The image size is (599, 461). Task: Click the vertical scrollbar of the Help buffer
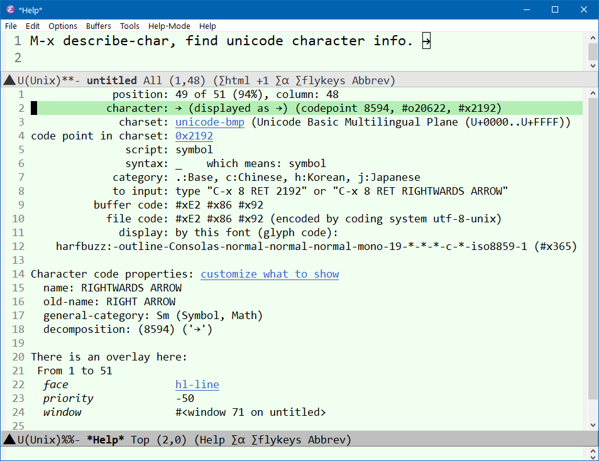[593, 251]
